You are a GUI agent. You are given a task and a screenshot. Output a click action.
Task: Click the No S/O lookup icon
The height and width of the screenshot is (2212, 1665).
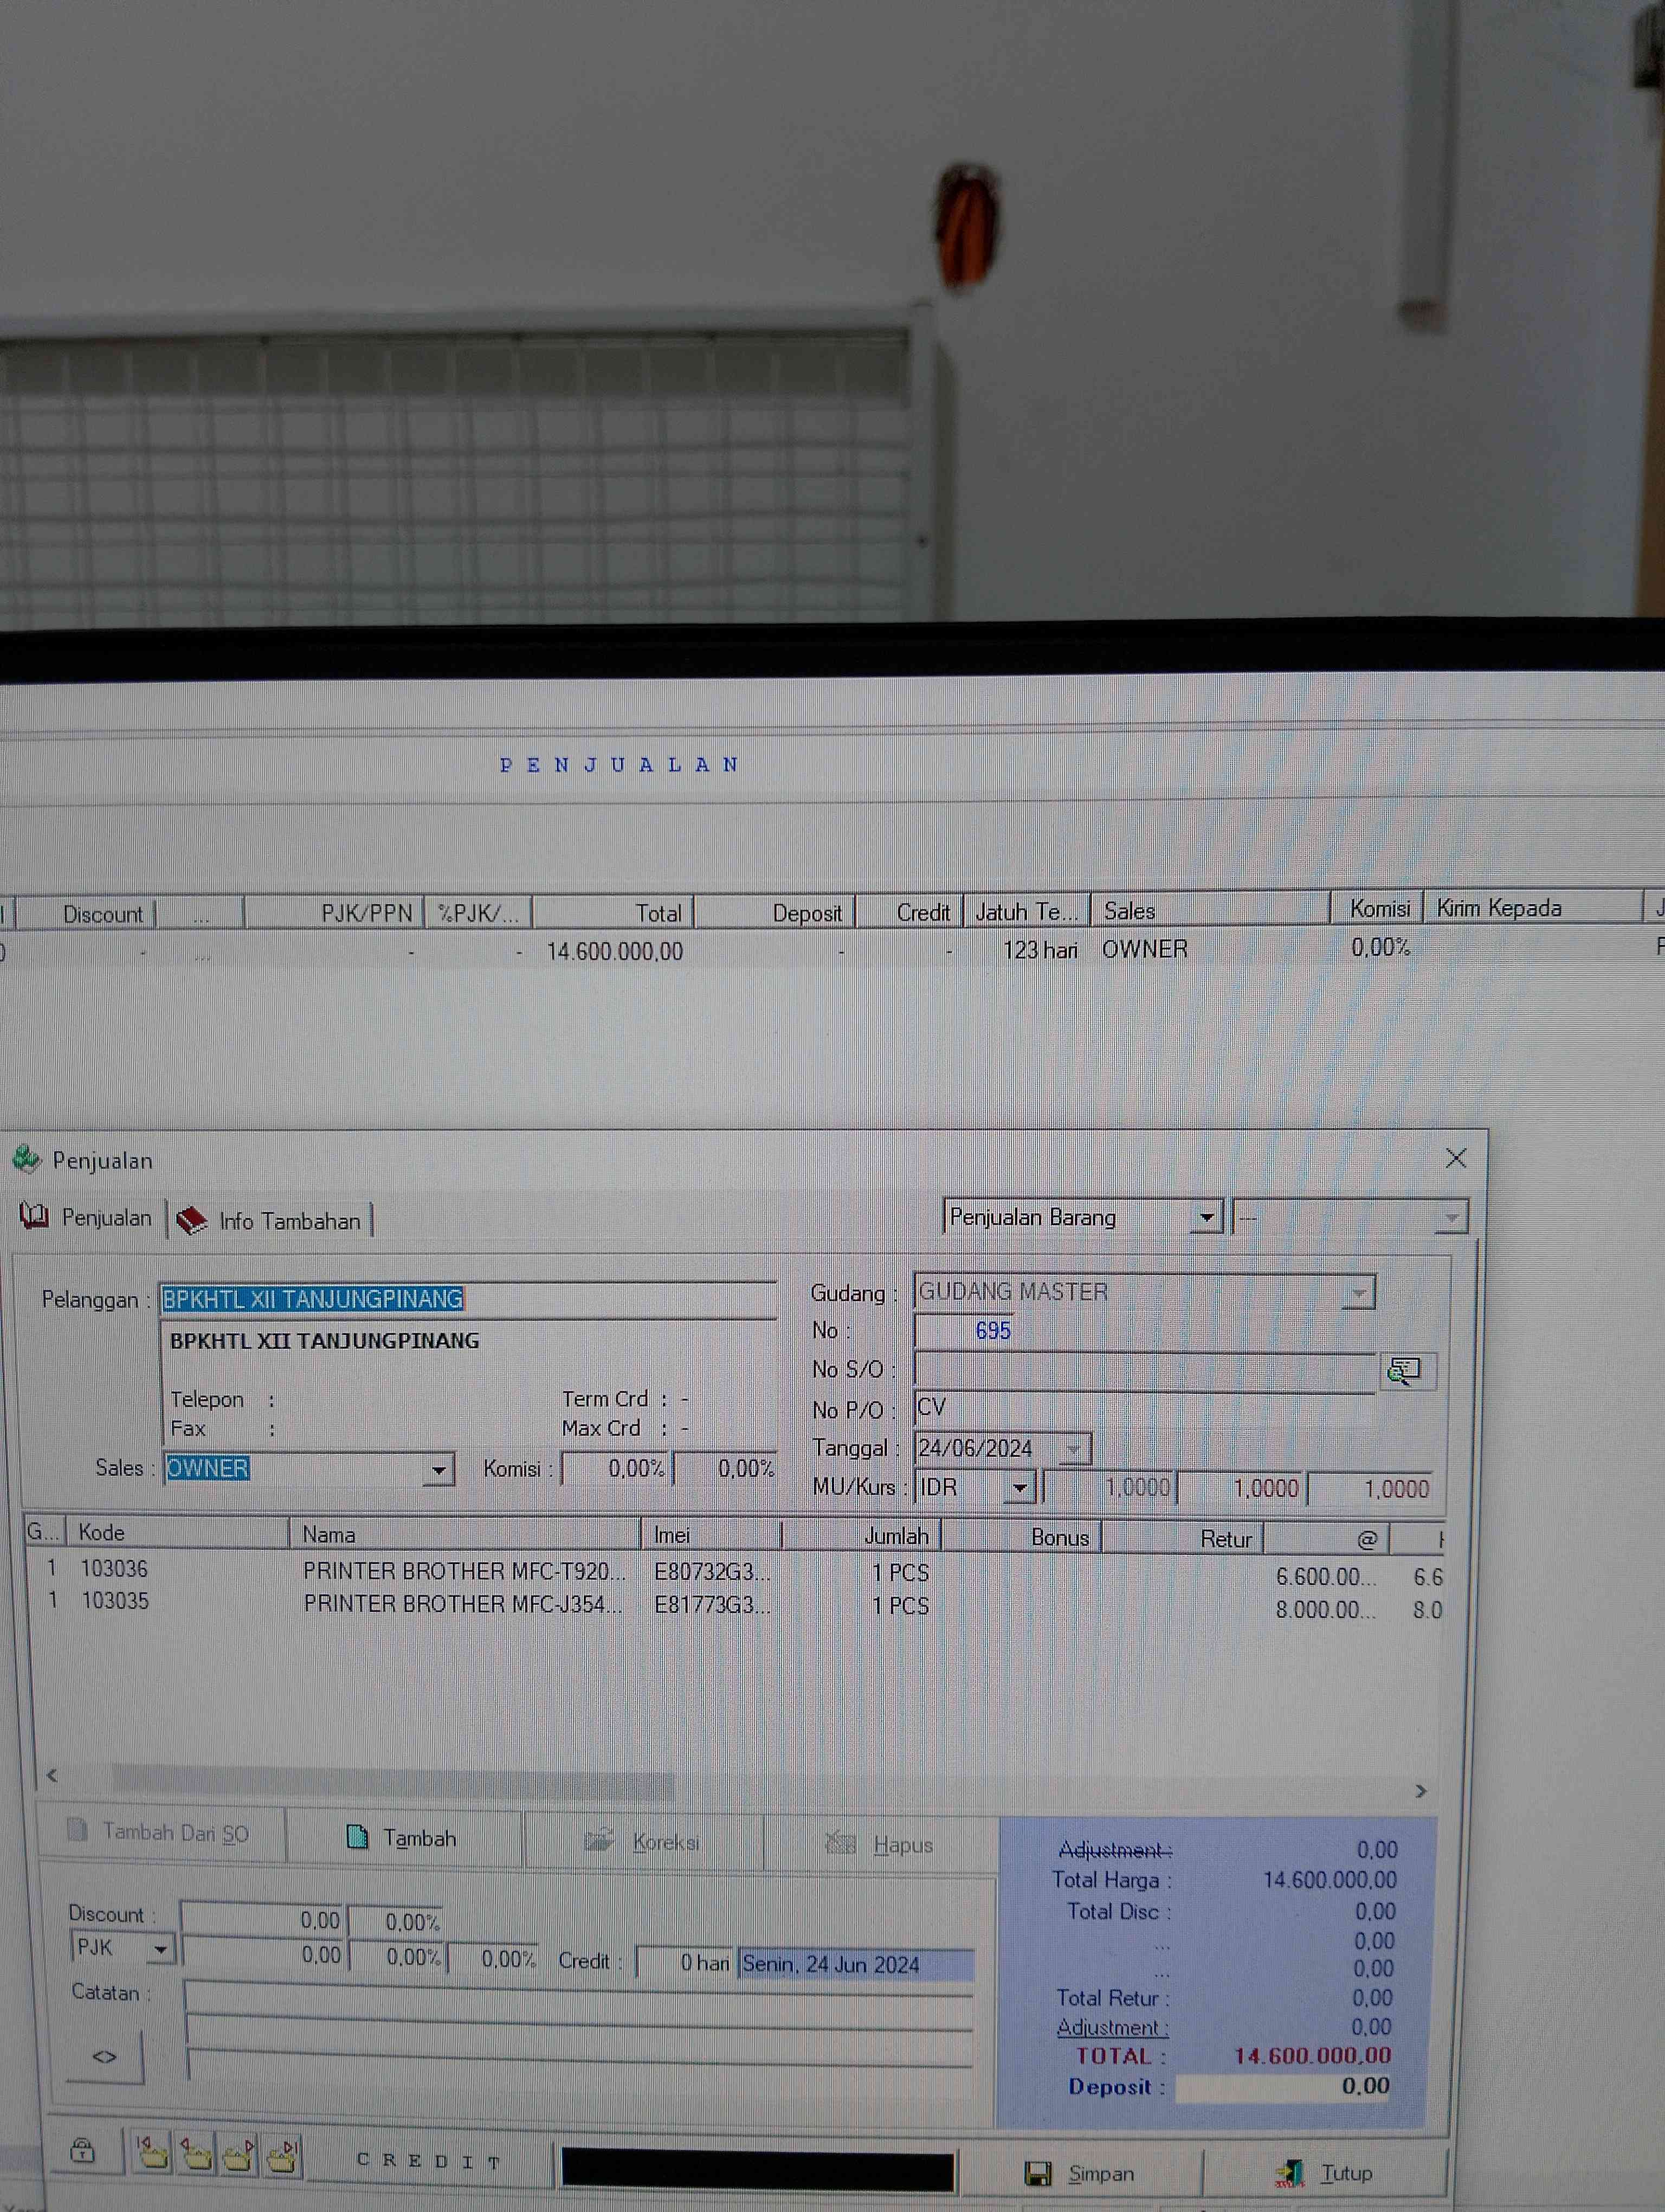coord(1405,1370)
